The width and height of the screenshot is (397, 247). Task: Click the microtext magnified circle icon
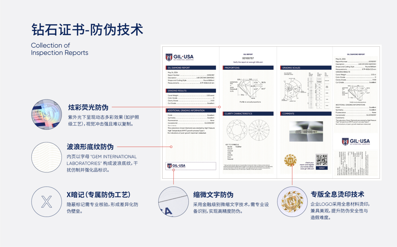point(173,202)
